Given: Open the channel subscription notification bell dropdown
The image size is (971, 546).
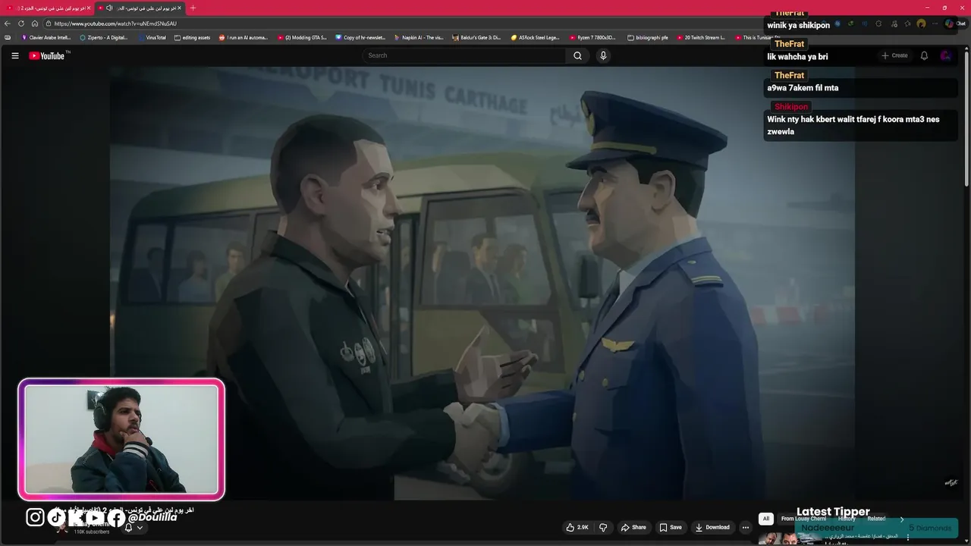Looking at the screenshot, I should click(x=134, y=527).
